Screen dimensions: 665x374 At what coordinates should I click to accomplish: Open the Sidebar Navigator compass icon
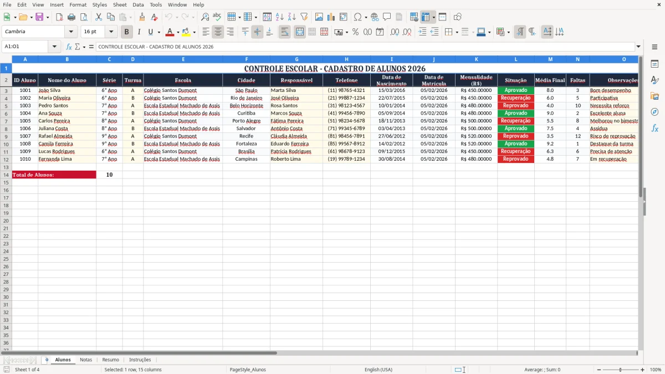pos(654,112)
